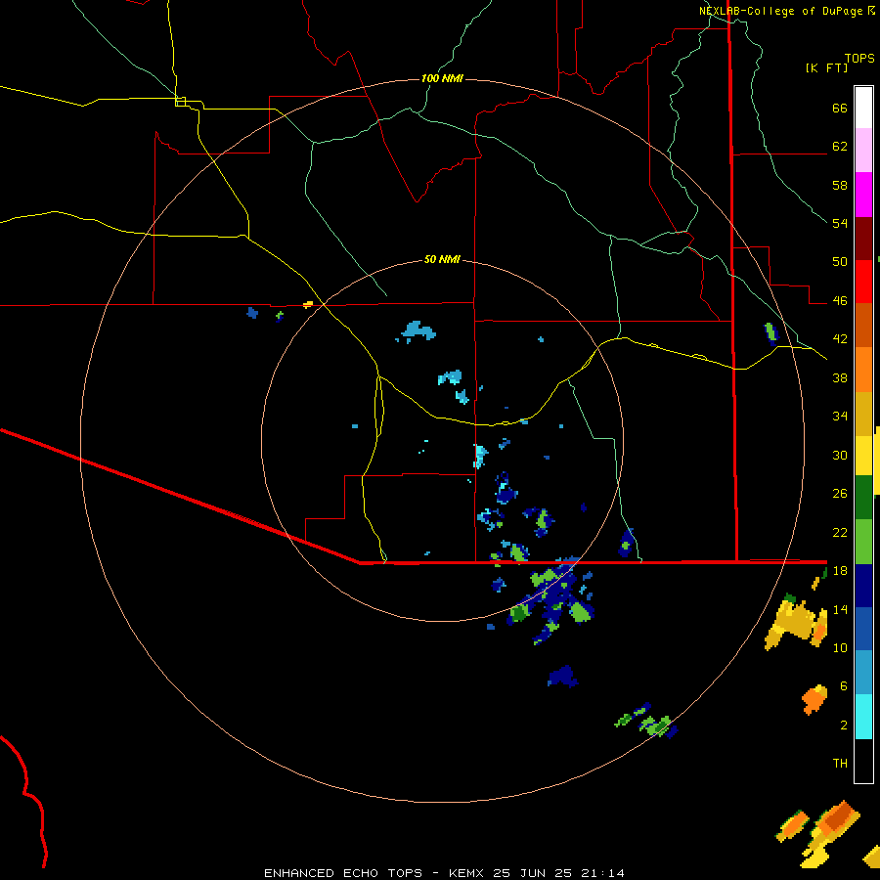Select the dark red legend swatch
Screen dimensions: 880x880
863,239
